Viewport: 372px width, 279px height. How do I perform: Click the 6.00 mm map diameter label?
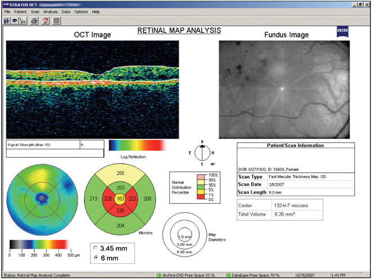coord(184,252)
